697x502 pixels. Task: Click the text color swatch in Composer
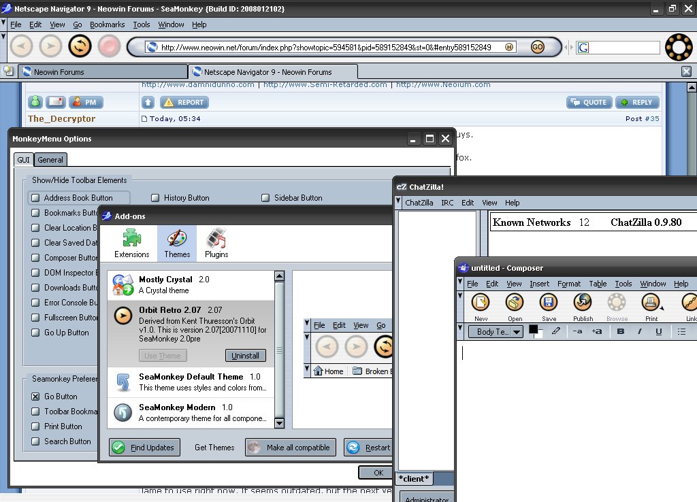pos(534,329)
